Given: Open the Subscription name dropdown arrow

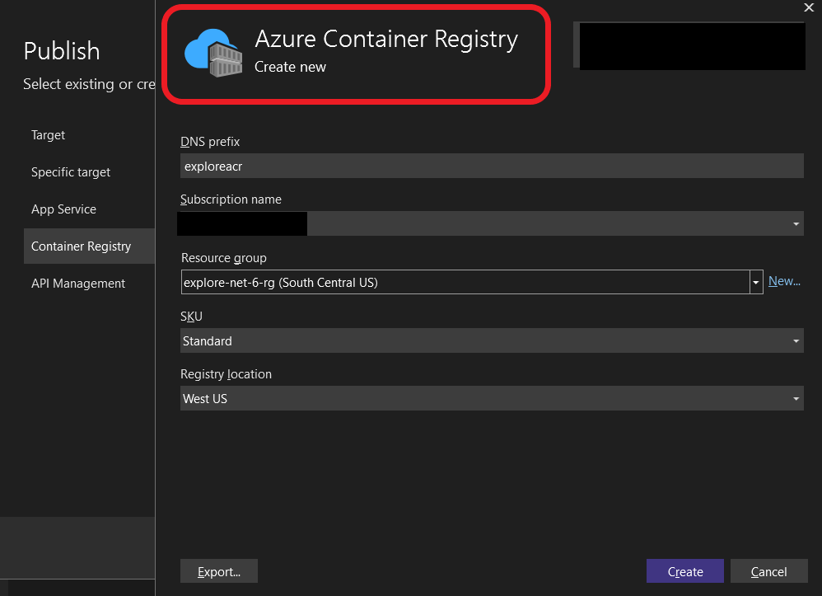Looking at the screenshot, I should (796, 223).
